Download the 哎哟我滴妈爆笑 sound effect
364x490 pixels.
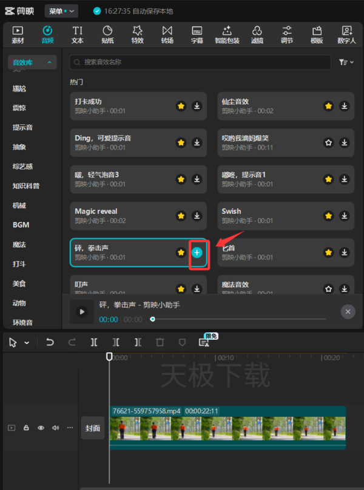click(344, 142)
